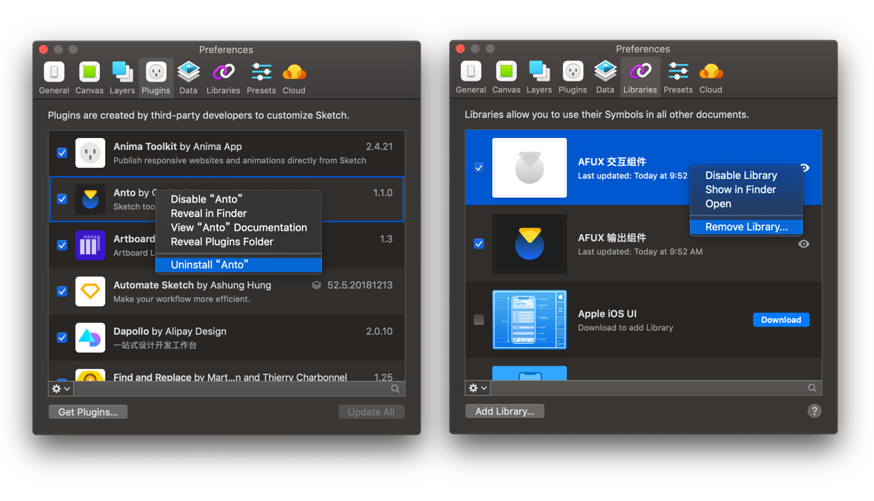Click the search icon in libraries list footer
This screenshot has height=501, width=874.
click(812, 388)
